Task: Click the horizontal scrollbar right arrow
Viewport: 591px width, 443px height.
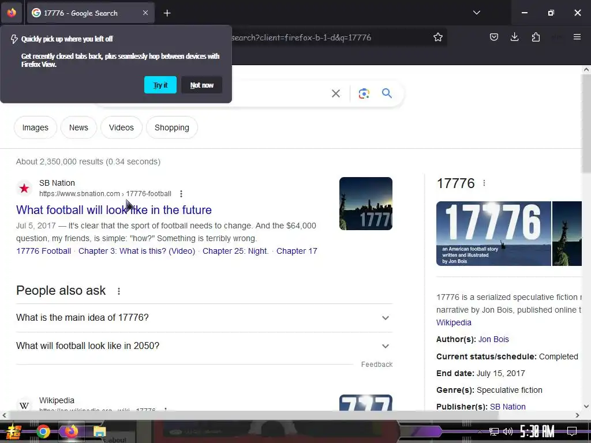Action: (x=577, y=415)
